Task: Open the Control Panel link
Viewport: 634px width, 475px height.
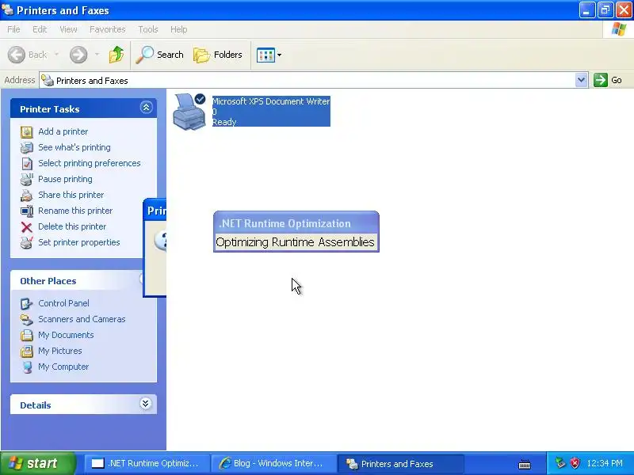Action: tap(63, 303)
